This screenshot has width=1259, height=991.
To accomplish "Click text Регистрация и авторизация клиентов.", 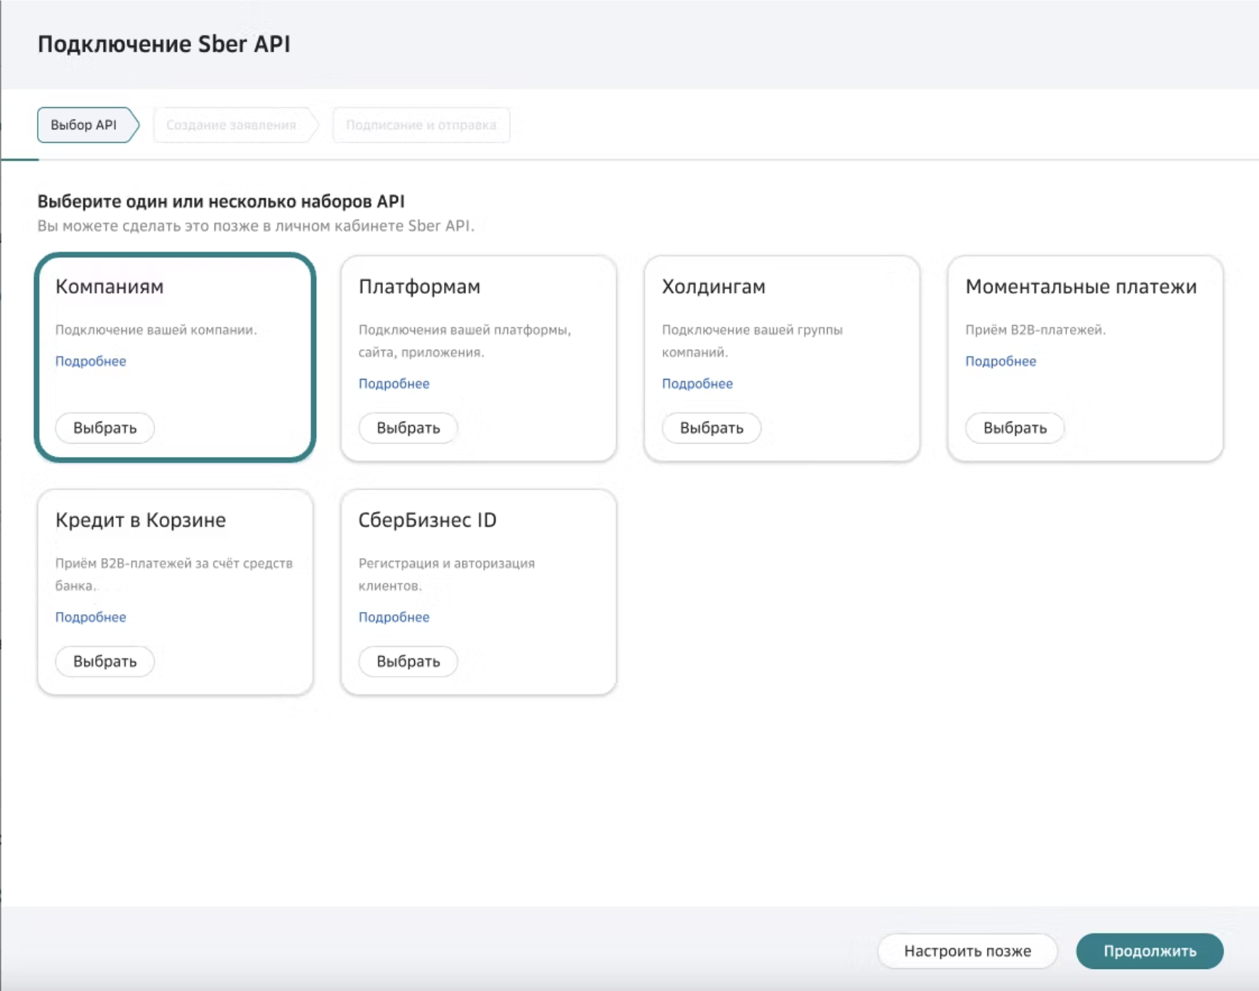I will (447, 574).
